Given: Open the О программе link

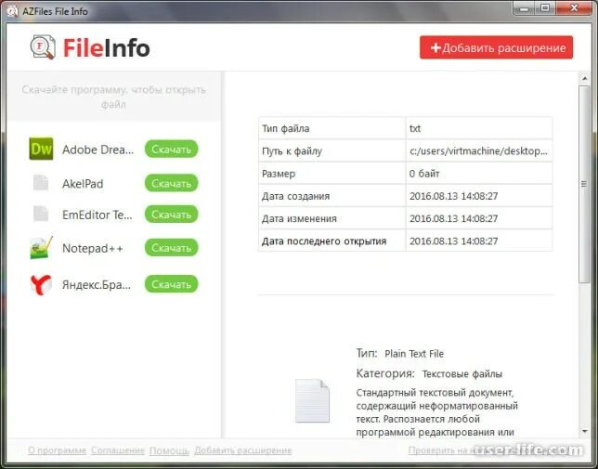Looking at the screenshot, I should click(58, 450).
